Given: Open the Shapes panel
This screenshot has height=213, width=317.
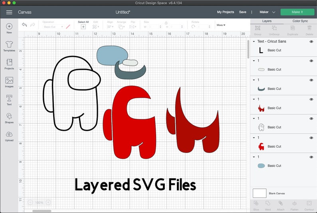Looking at the screenshot, I should click(9, 118).
